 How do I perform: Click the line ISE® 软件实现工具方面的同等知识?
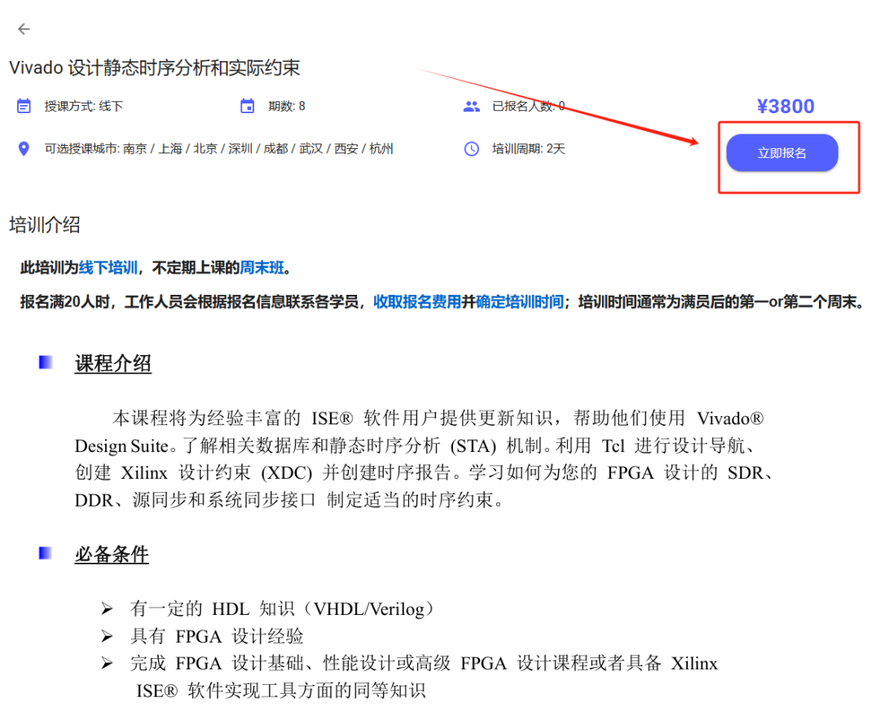280,691
